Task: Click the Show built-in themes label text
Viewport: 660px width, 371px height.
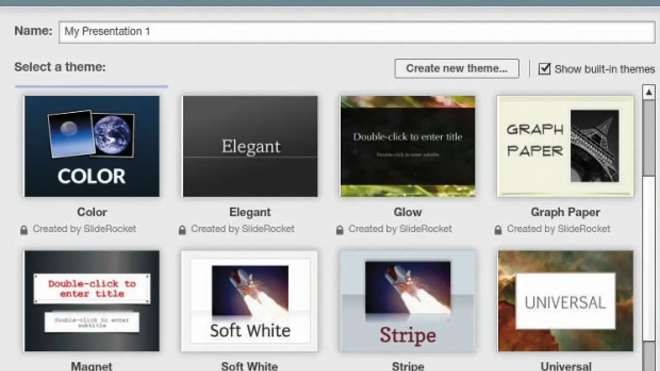Action: point(604,69)
